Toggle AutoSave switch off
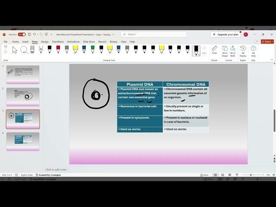 click(x=22, y=34)
